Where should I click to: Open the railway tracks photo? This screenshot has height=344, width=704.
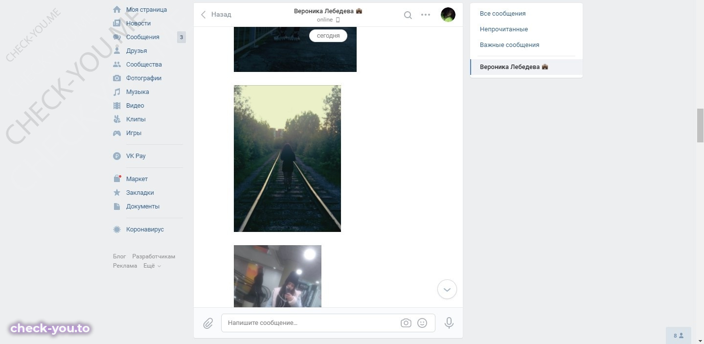287,159
